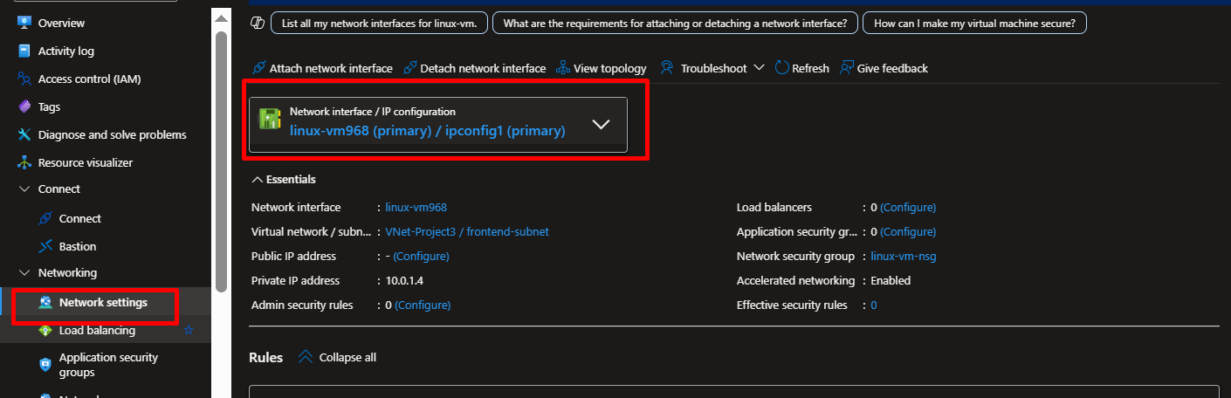
Task: Collapse the Networking group in sidebar
Action: (x=24, y=273)
